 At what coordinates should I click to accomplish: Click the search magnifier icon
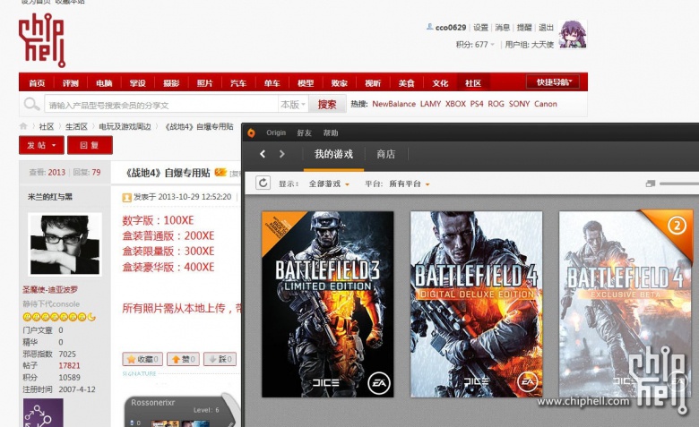click(31, 104)
